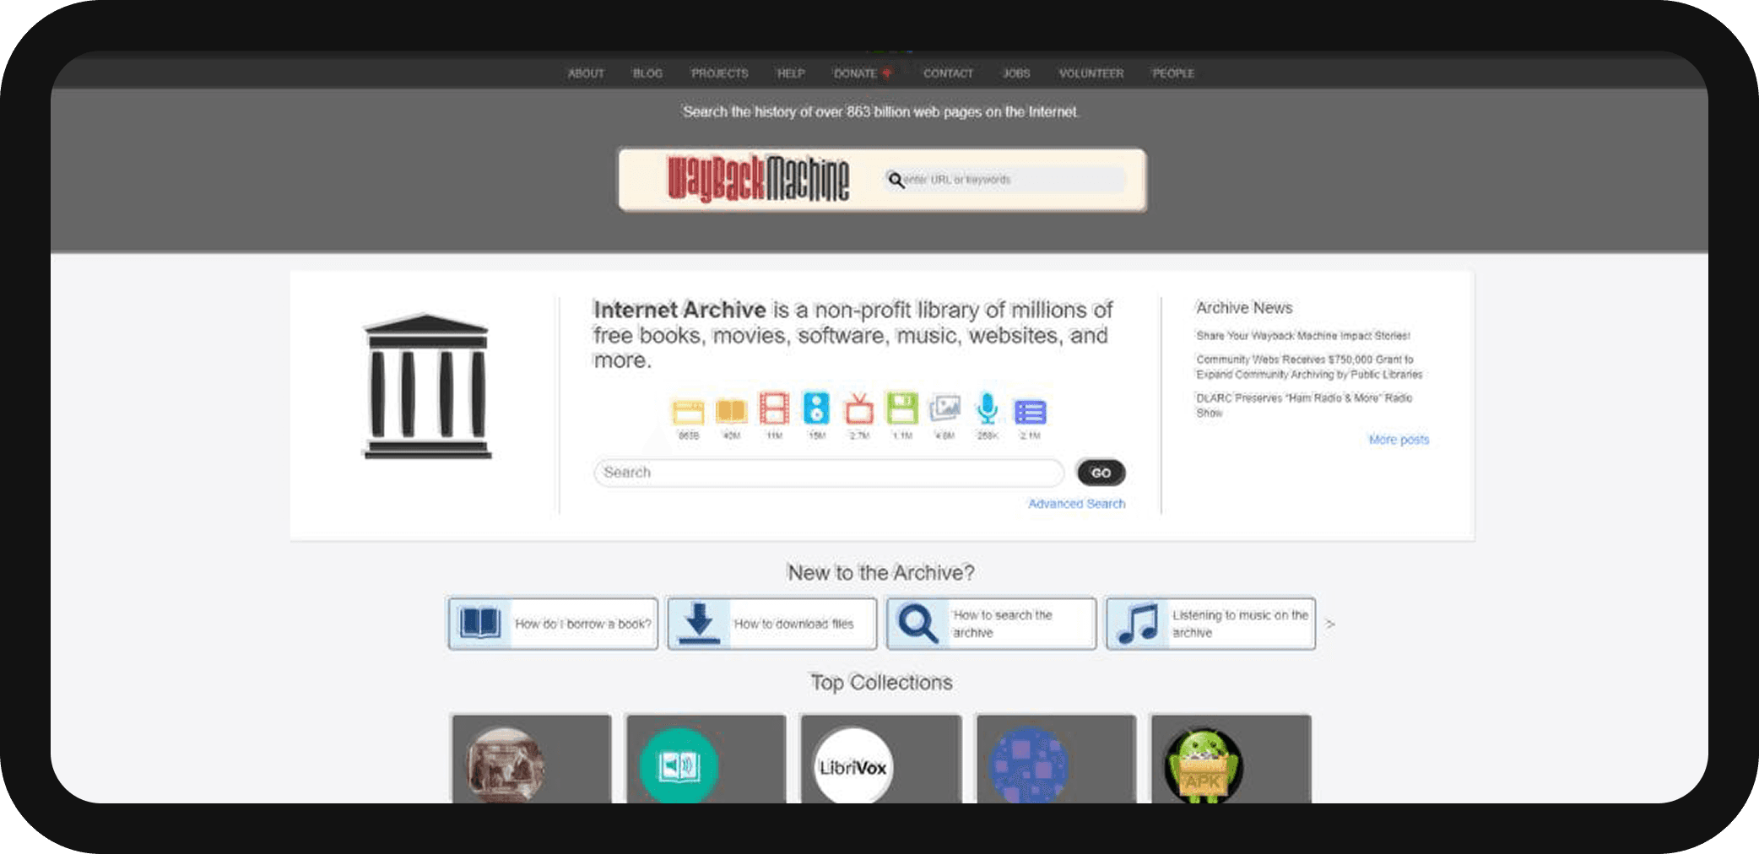Focus the main archive Search field
Image resolution: width=1759 pixels, height=854 pixels.
829,473
